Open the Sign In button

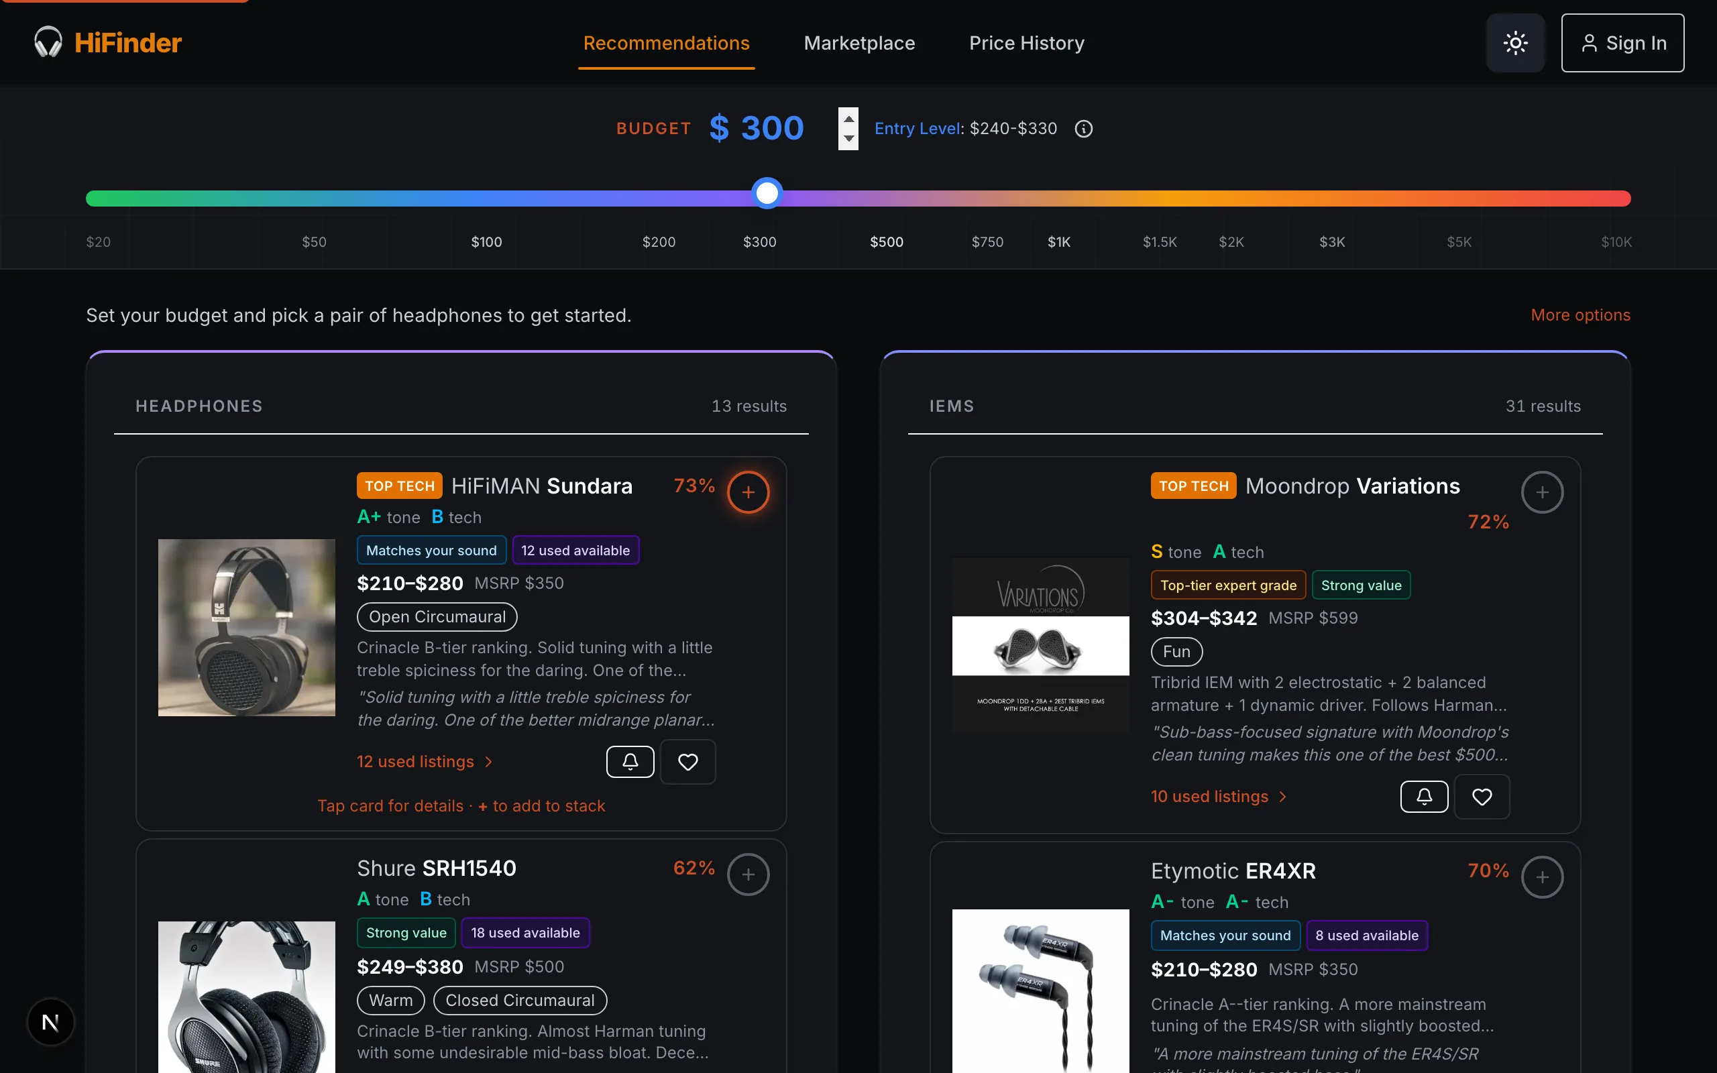[x=1622, y=42]
